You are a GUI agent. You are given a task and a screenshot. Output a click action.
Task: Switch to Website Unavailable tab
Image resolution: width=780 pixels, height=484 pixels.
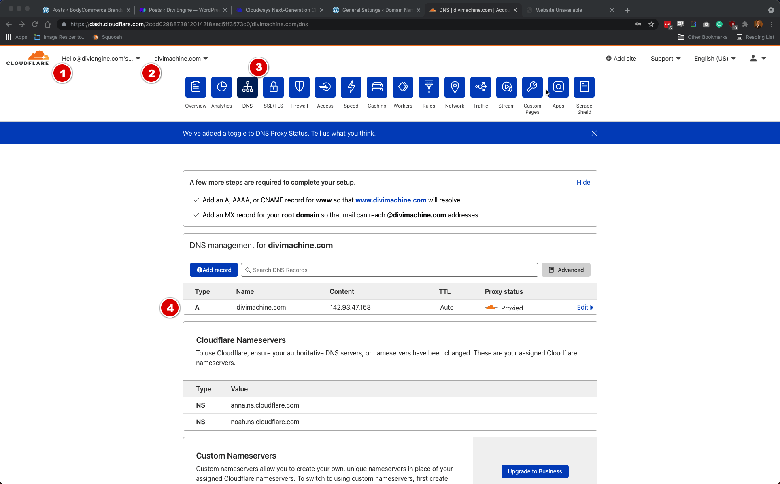571,10
